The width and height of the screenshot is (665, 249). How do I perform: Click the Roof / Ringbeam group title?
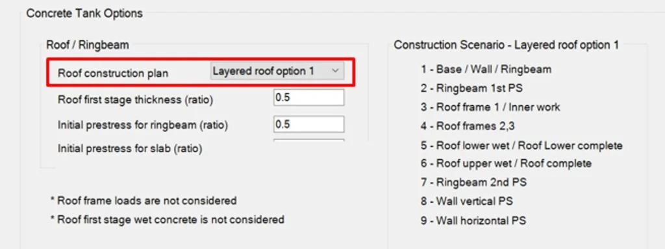coord(88,45)
